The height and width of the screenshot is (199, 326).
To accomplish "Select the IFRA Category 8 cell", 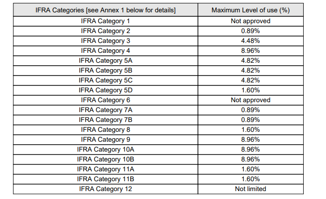I will (x=105, y=129).
